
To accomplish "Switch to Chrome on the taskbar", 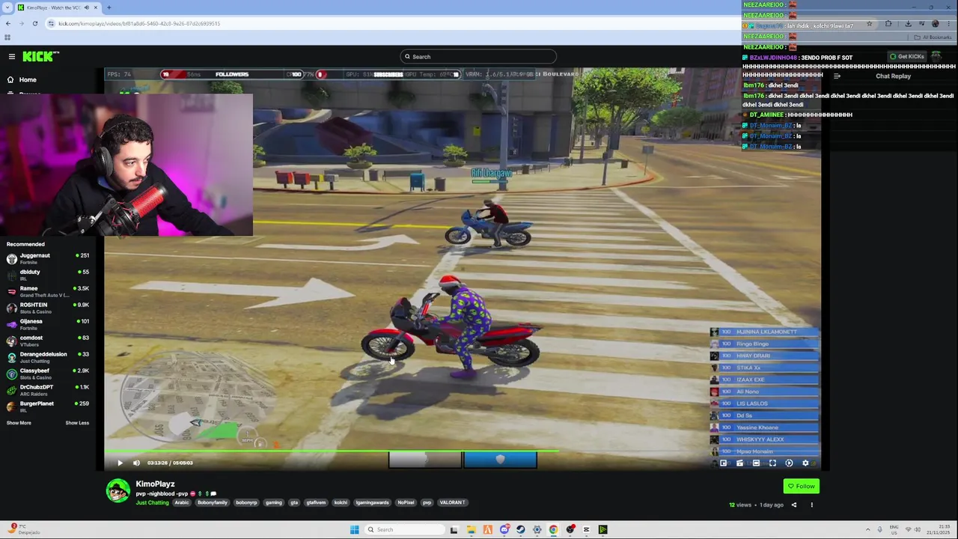I will [553, 530].
